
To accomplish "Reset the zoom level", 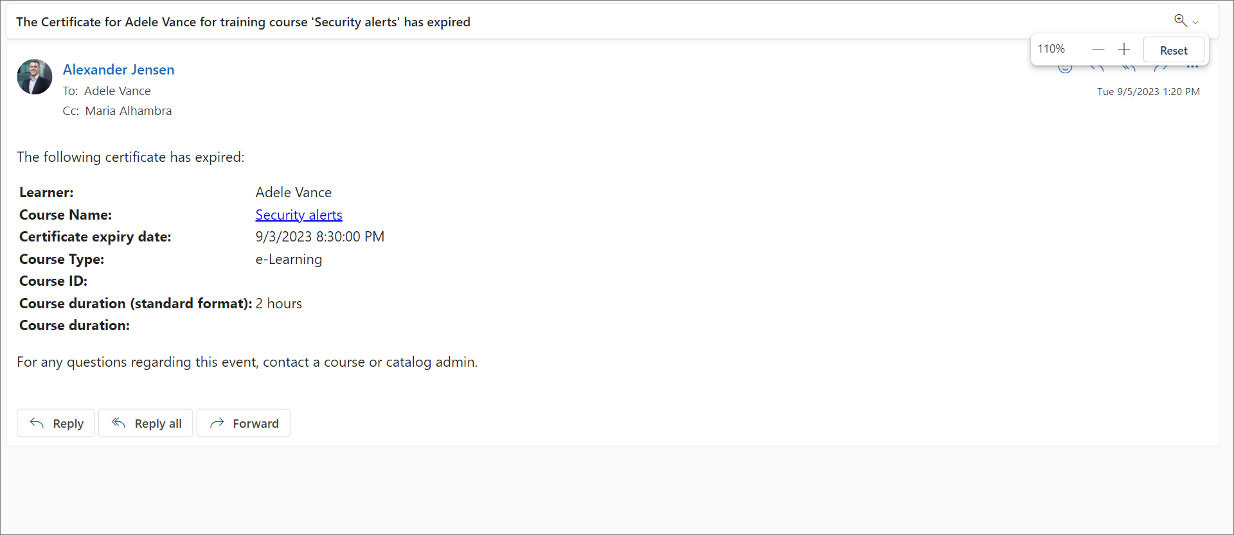I will pyautogui.click(x=1173, y=50).
